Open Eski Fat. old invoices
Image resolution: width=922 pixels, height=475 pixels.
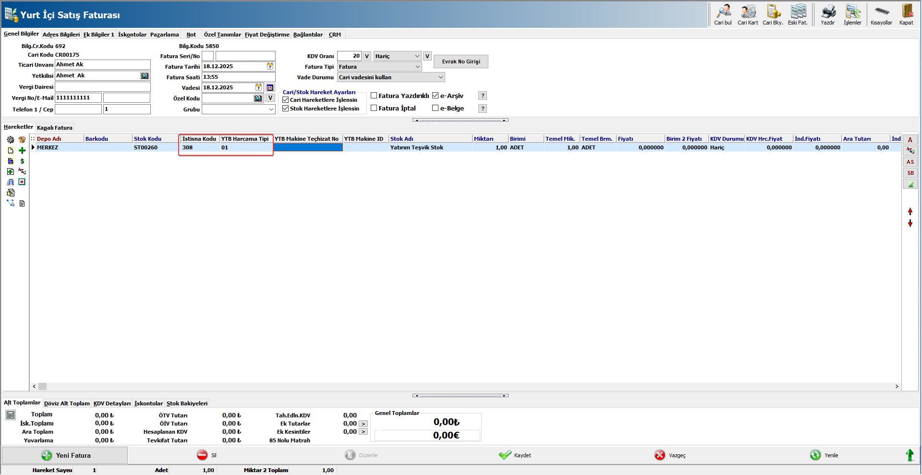(x=798, y=14)
